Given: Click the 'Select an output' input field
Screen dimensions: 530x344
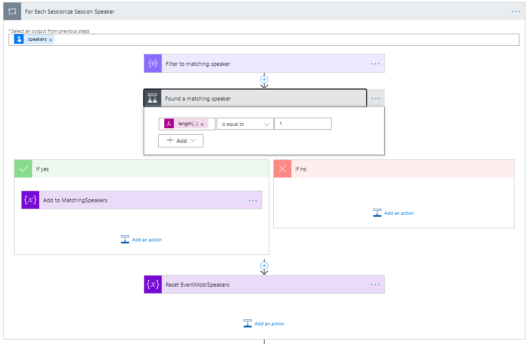Looking at the screenshot, I should (x=264, y=40).
